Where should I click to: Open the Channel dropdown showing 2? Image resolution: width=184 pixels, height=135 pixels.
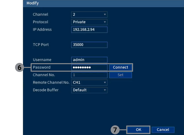(x=89, y=14)
